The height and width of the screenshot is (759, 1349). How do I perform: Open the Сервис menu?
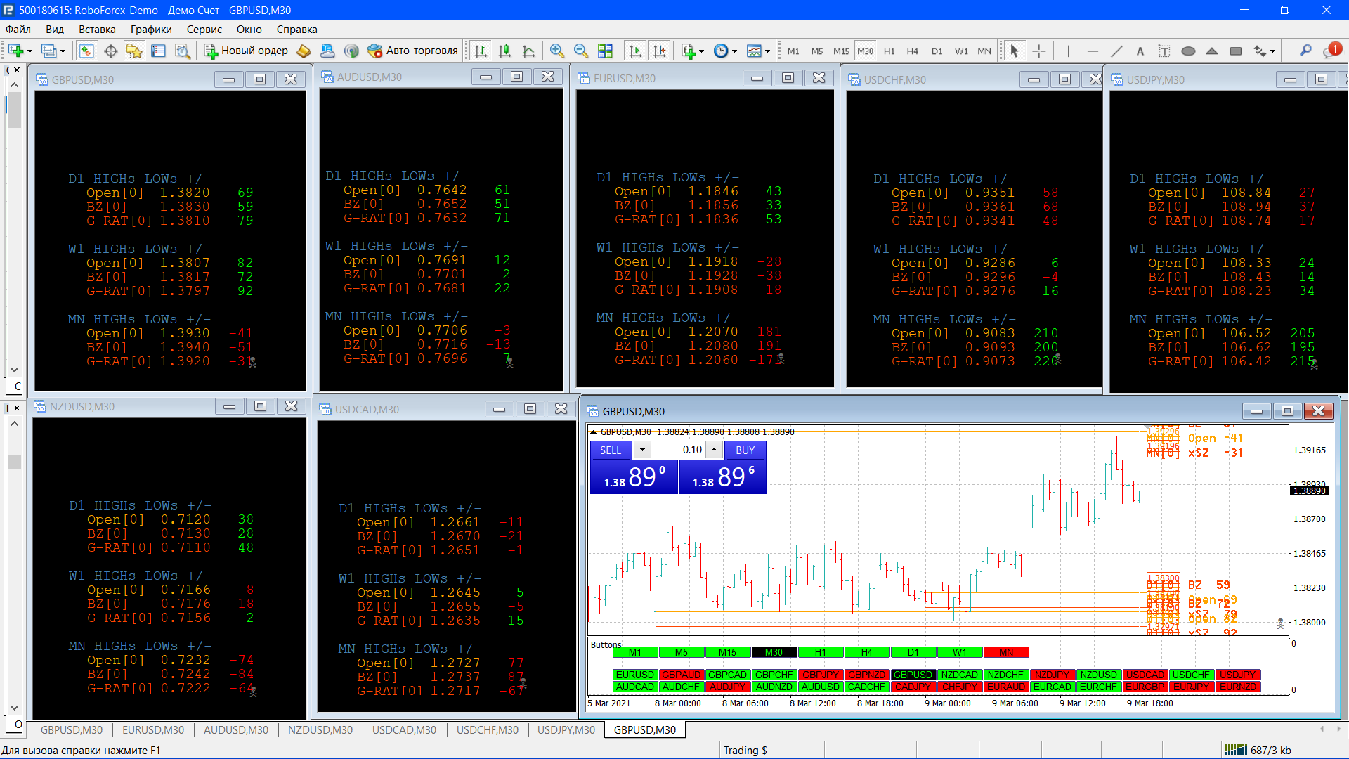(x=204, y=30)
